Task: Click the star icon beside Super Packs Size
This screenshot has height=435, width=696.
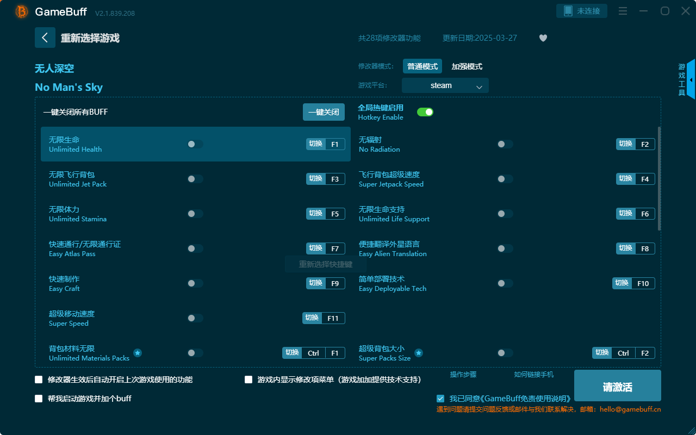Action: tap(419, 353)
